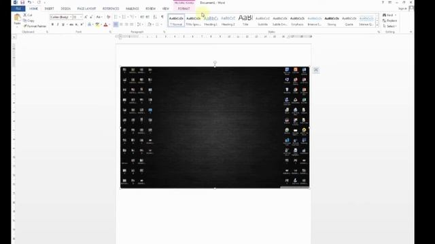Open the Paragraph dialog launcher
Viewport: 435px width, 244px height.
click(x=164, y=32)
